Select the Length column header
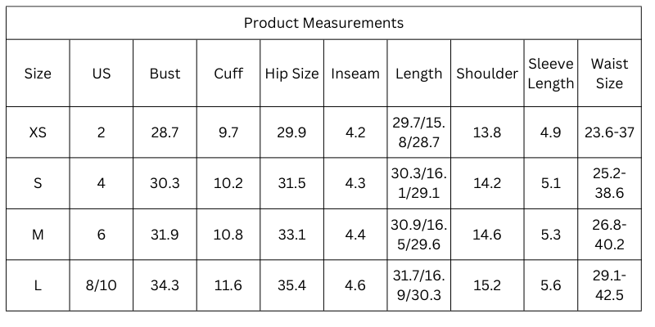 pyautogui.click(x=419, y=74)
